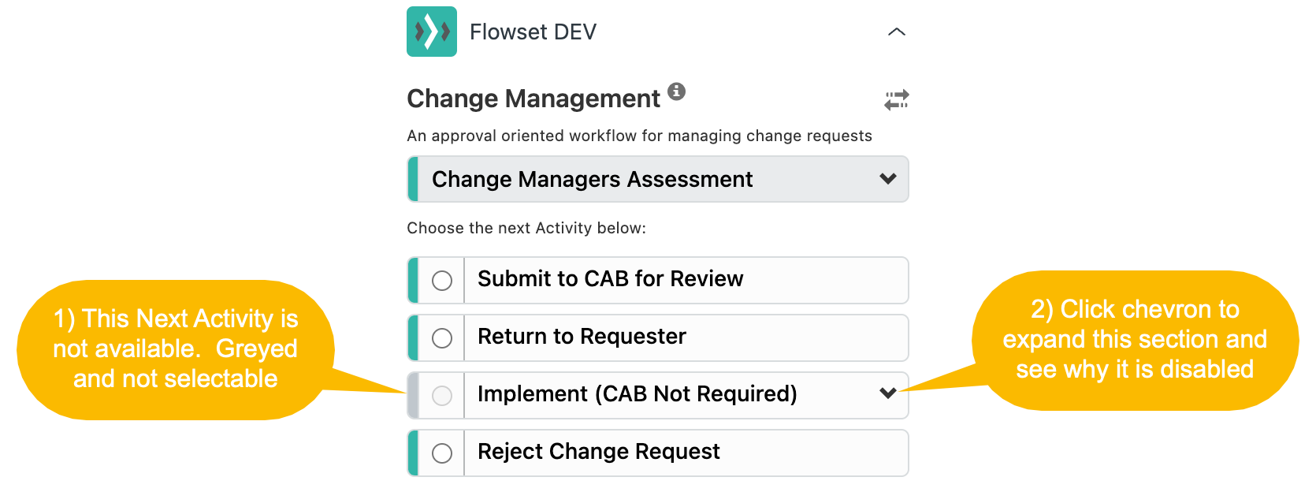Viewport: 1316px width, 492px height.
Task: Click the teal color bar beside Submit to CAB
Action: coord(413,280)
